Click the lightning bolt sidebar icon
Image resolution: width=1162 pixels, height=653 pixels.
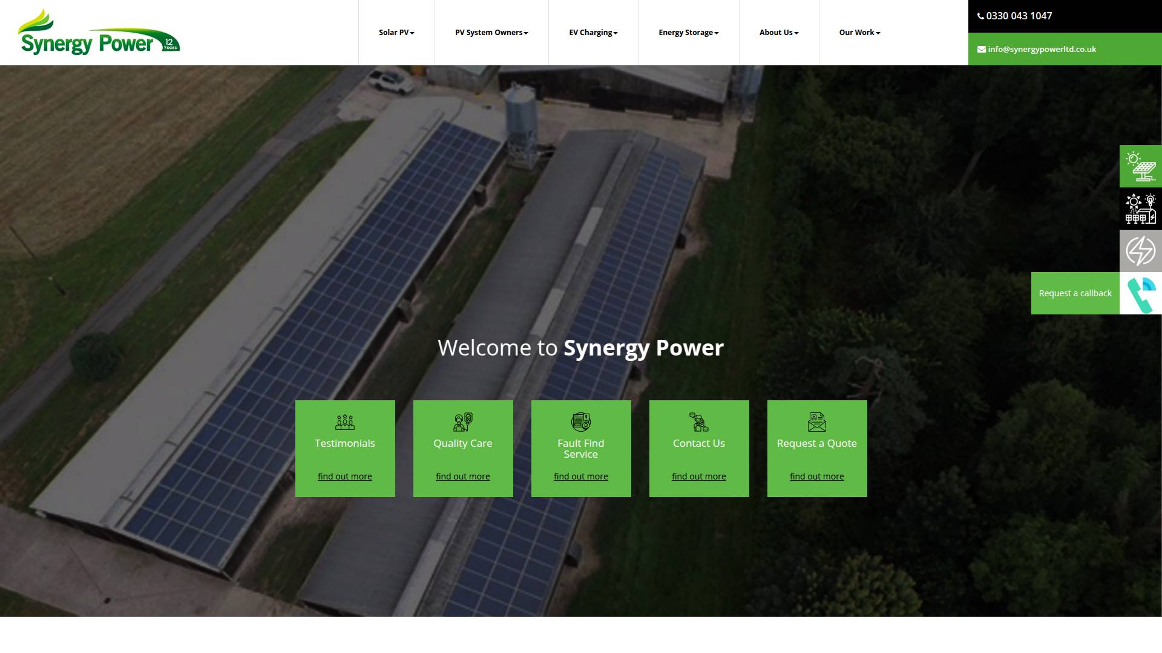1140,251
